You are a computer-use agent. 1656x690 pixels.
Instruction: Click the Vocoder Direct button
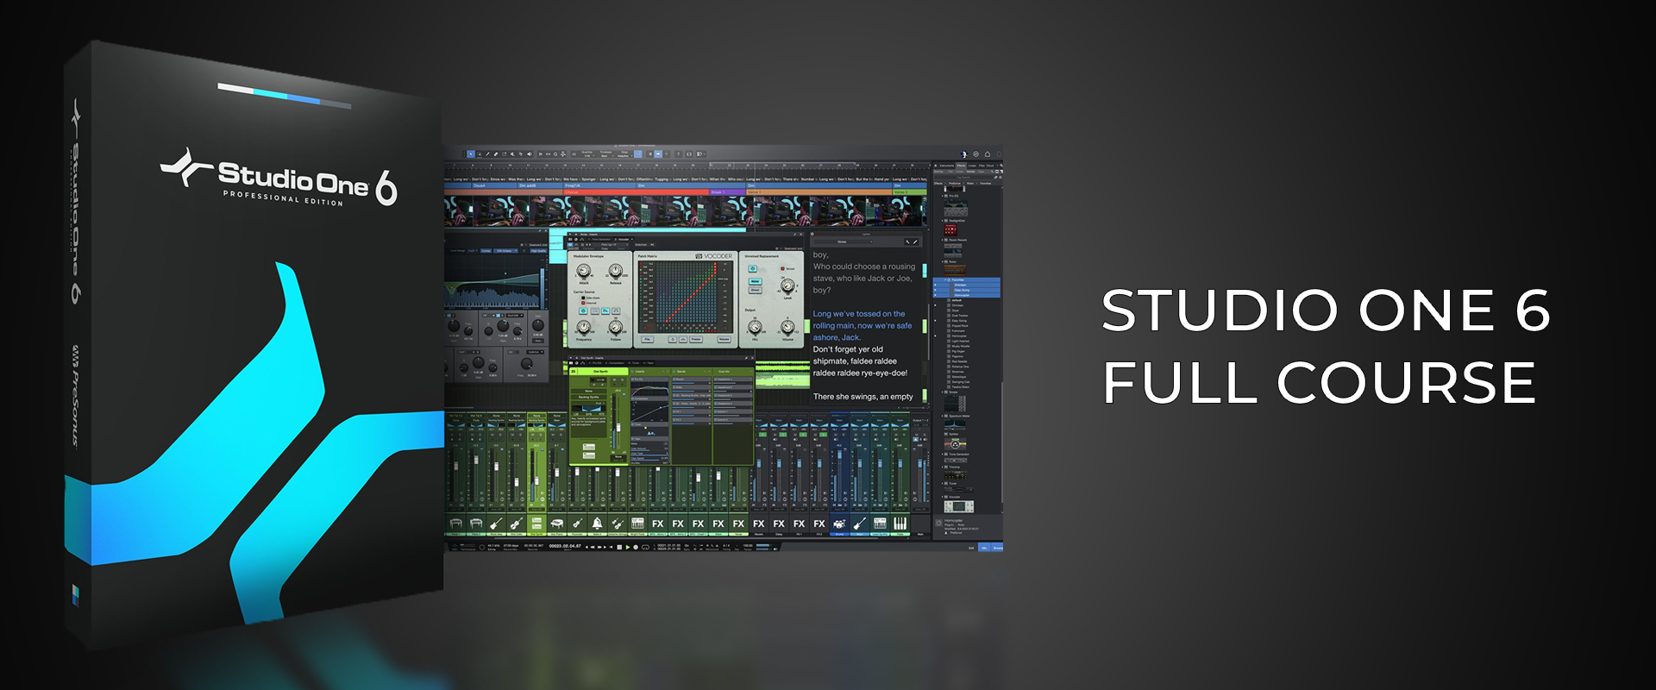coord(755,290)
